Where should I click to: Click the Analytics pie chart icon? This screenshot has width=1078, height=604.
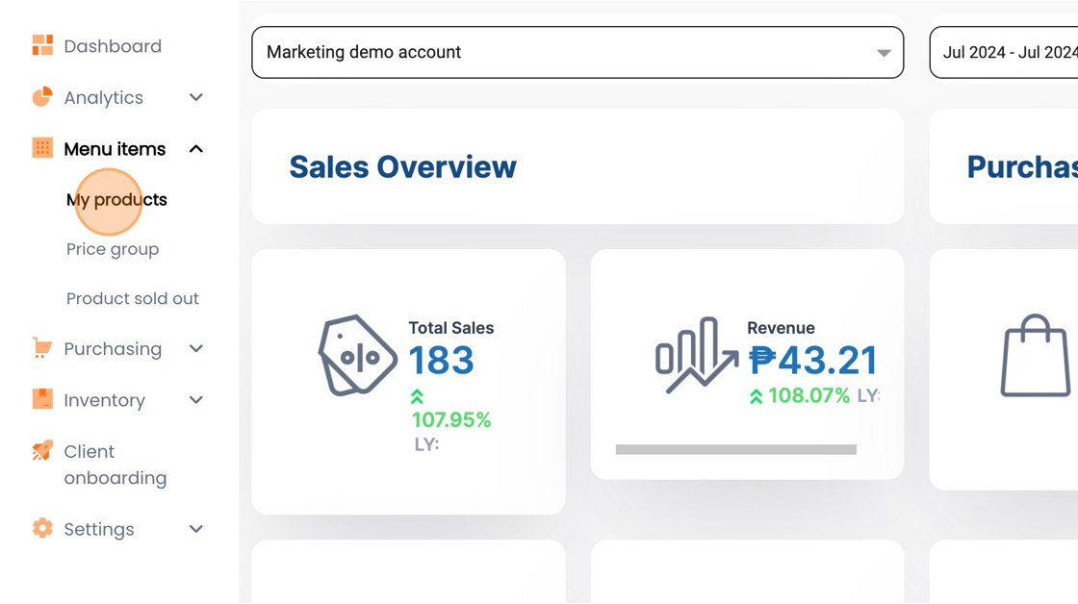(42, 97)
